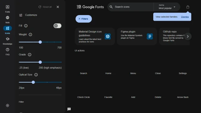This screenshot has height=113, width=201.
Task: Click the Customize sliders icon
Action: pyautogui.click(x=21, y=15)
